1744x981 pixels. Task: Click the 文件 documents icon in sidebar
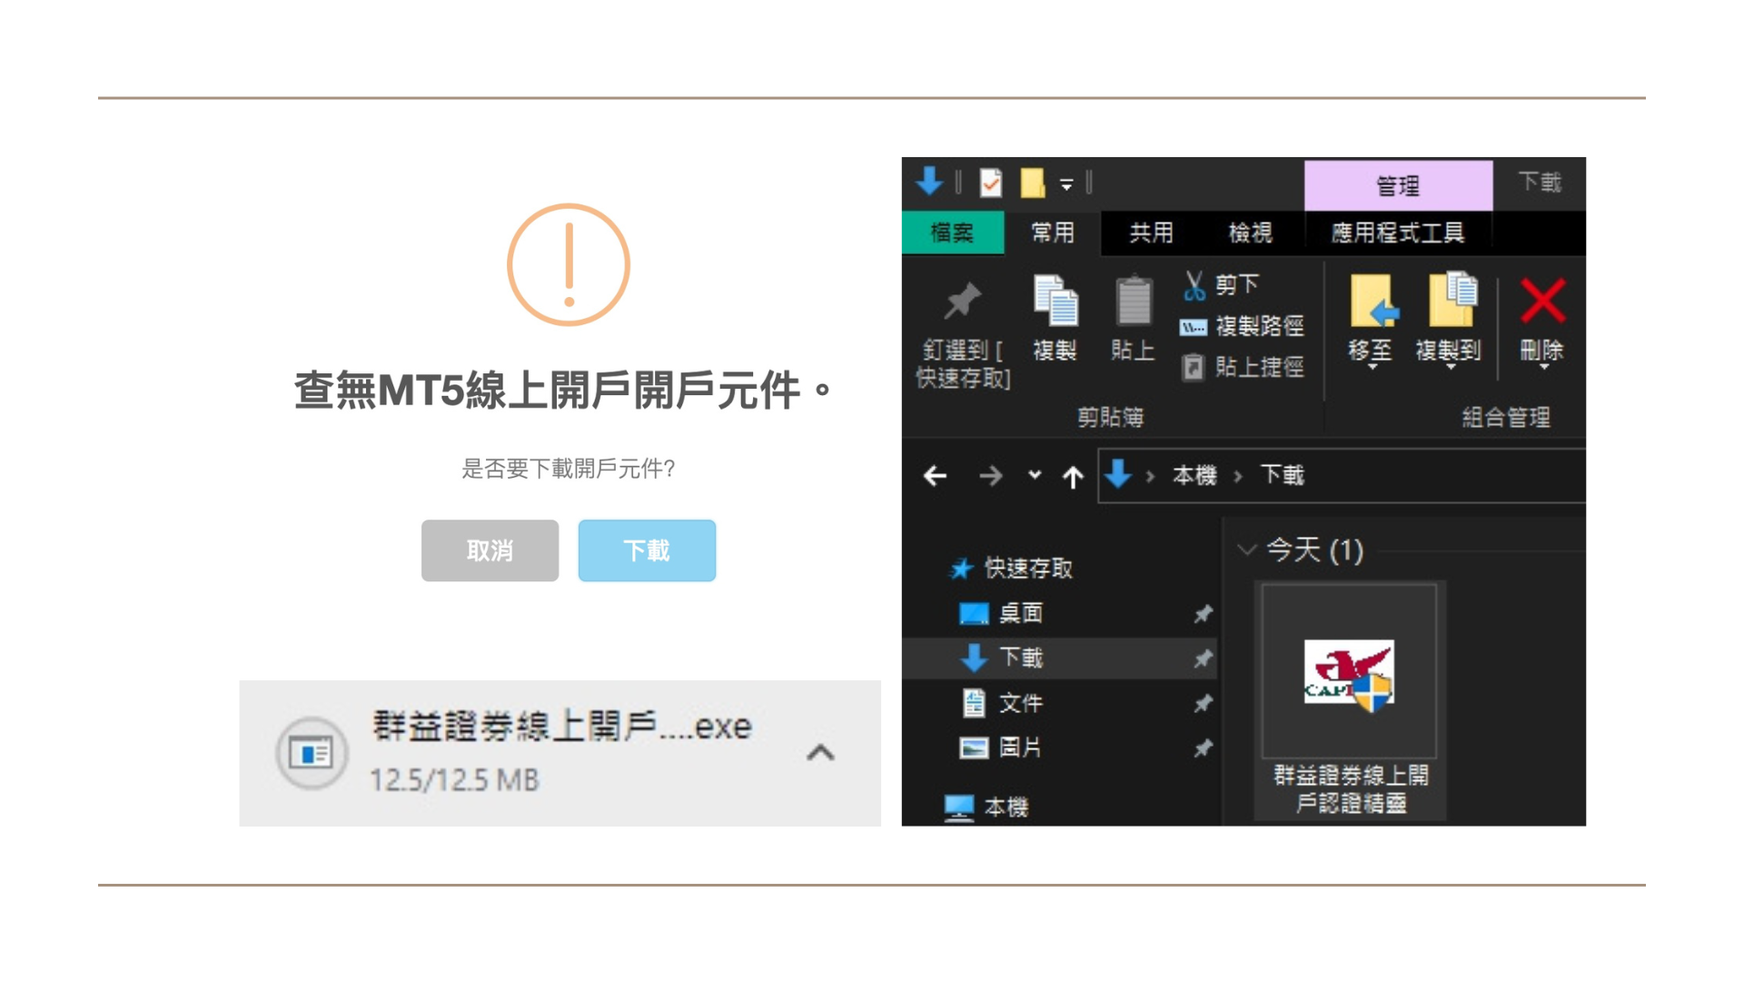click(974, 702)
